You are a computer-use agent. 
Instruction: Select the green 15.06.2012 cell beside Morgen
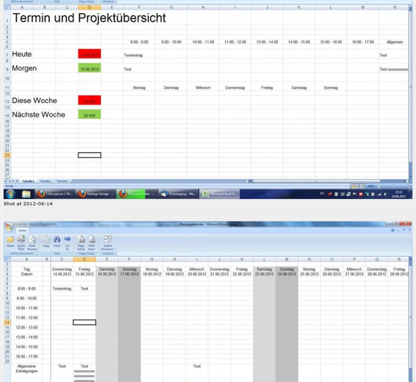89,68
